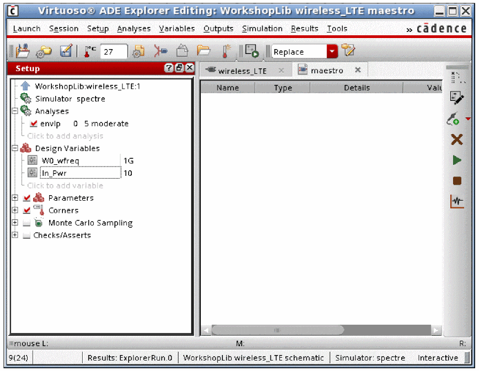Open the Tools menu
The width and height of the screenshot is (479, 371).
(337, 29)
